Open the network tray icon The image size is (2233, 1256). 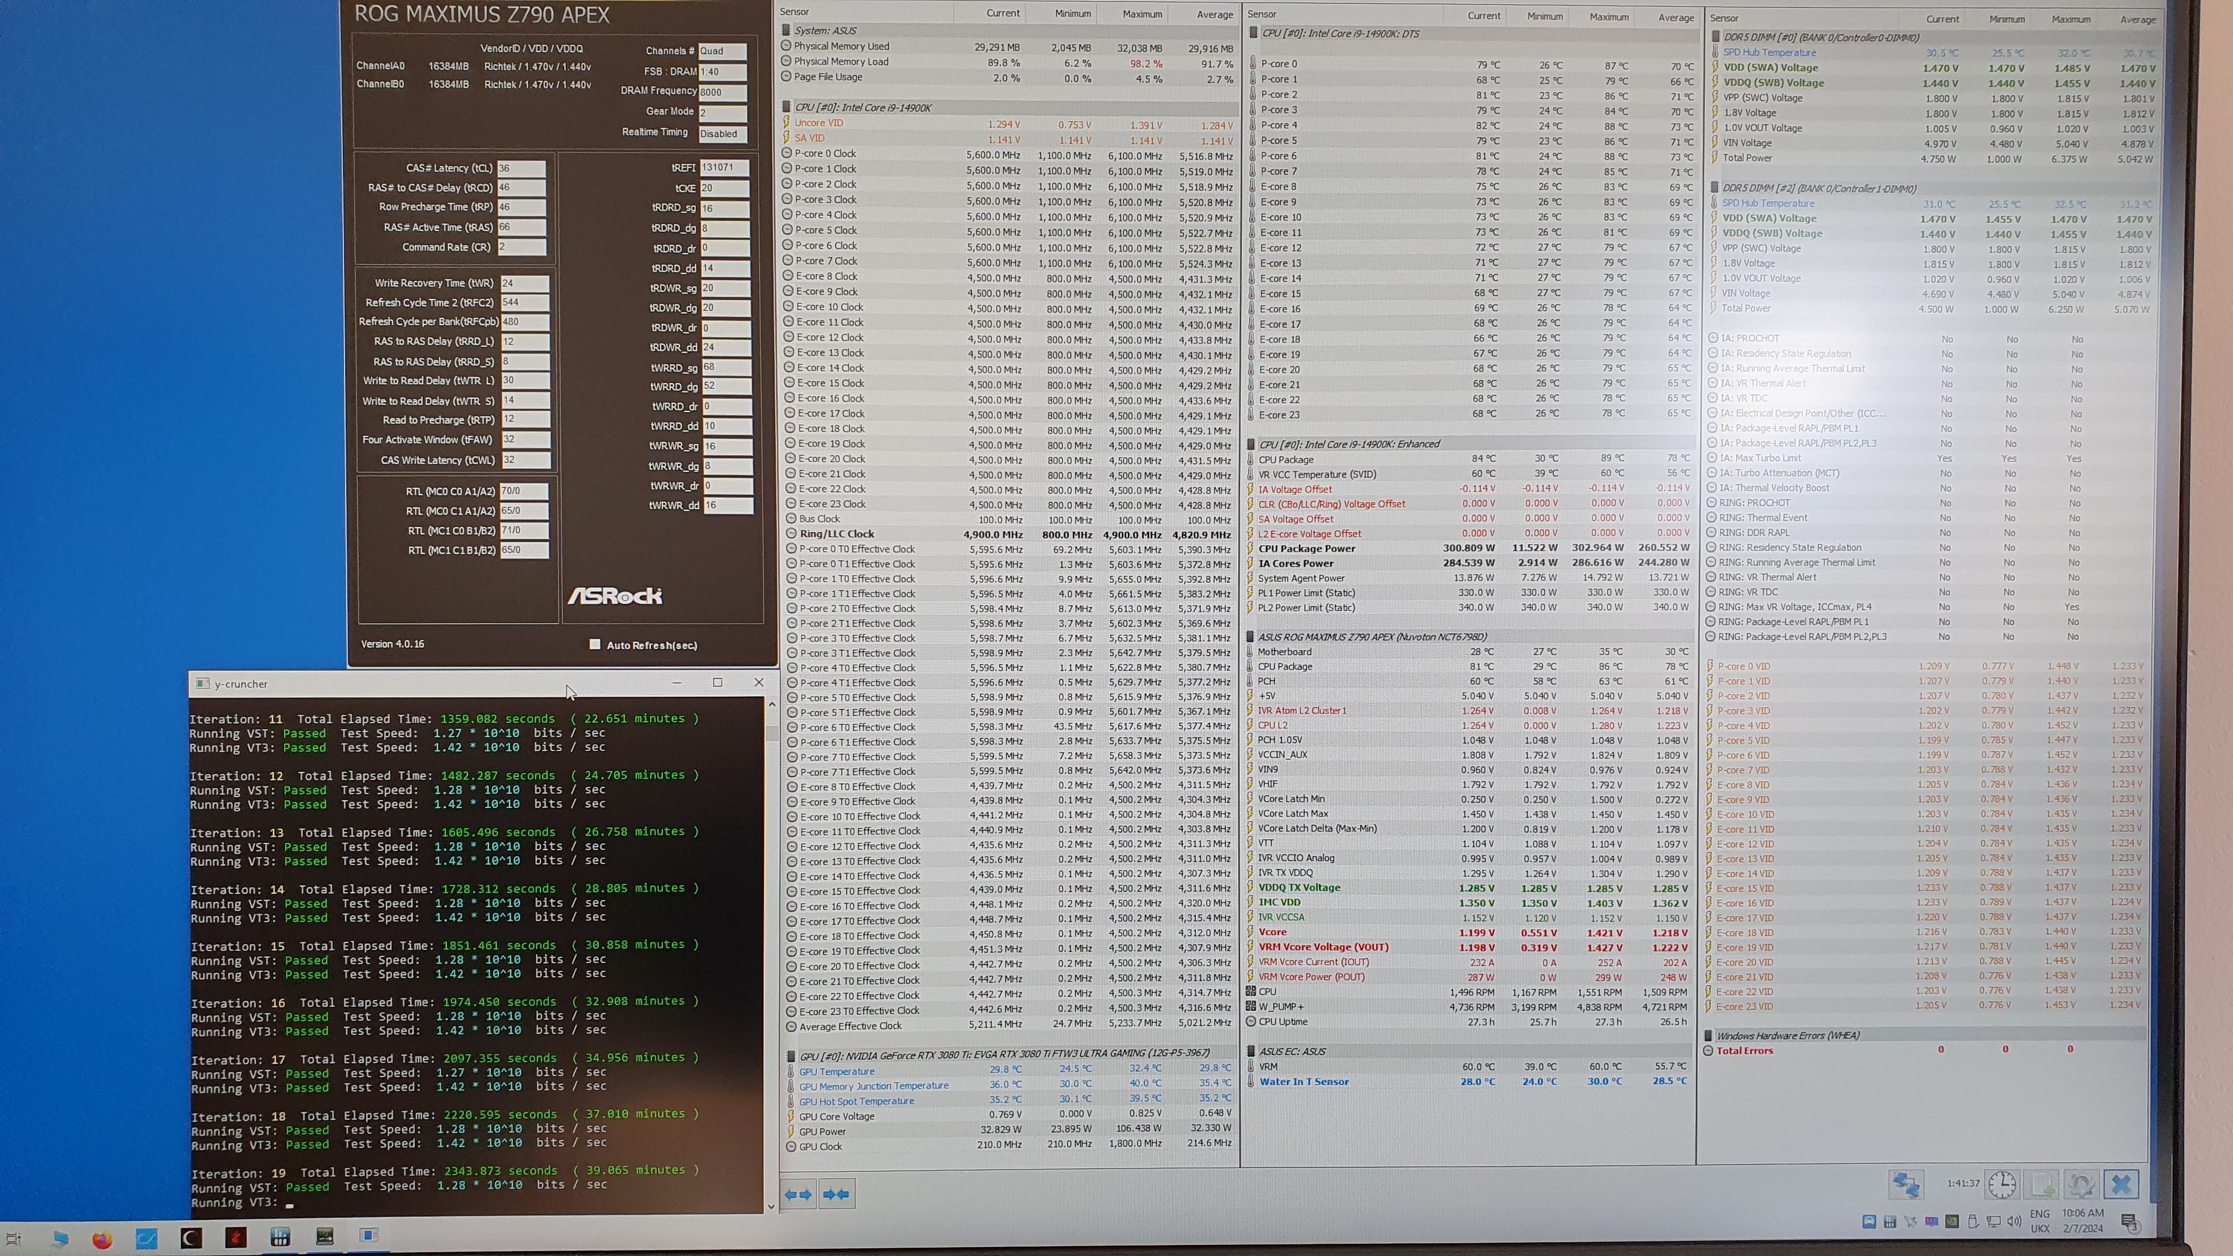[x=1993, y=1221]
